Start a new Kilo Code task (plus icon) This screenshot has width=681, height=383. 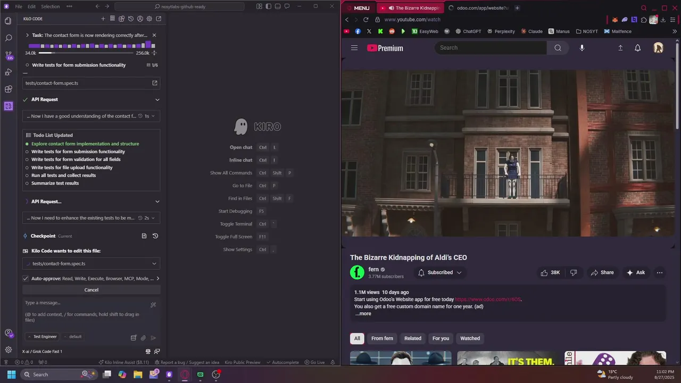[x=103, y=19]
